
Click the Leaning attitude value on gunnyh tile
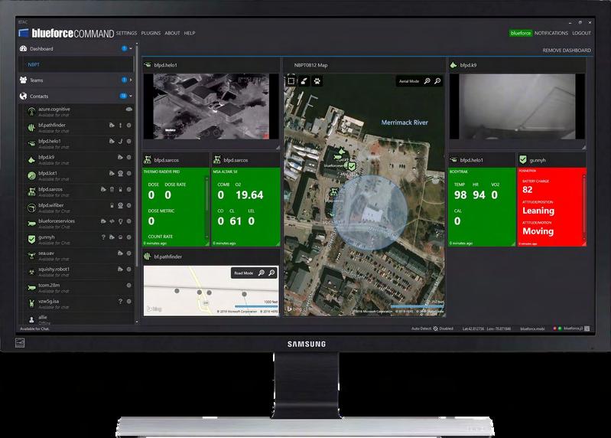(x=538, y=211)
